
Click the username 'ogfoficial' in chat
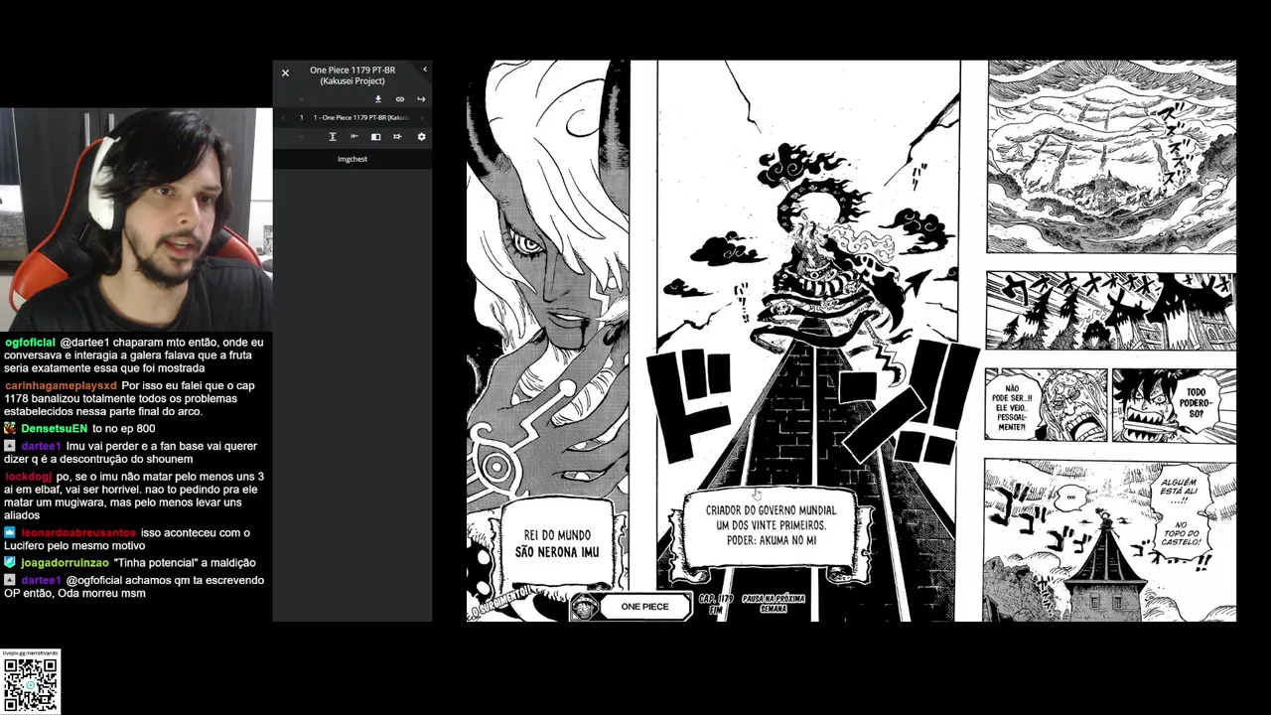(x=30, y=343)
